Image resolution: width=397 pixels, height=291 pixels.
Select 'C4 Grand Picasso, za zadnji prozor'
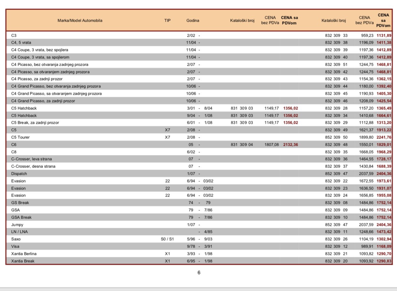pyautogui.click(x=43, y=101)
